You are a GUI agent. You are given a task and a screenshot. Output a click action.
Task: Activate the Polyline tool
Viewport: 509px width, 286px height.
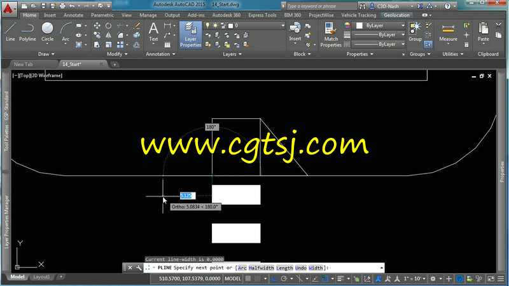click(x=27, y=32)
